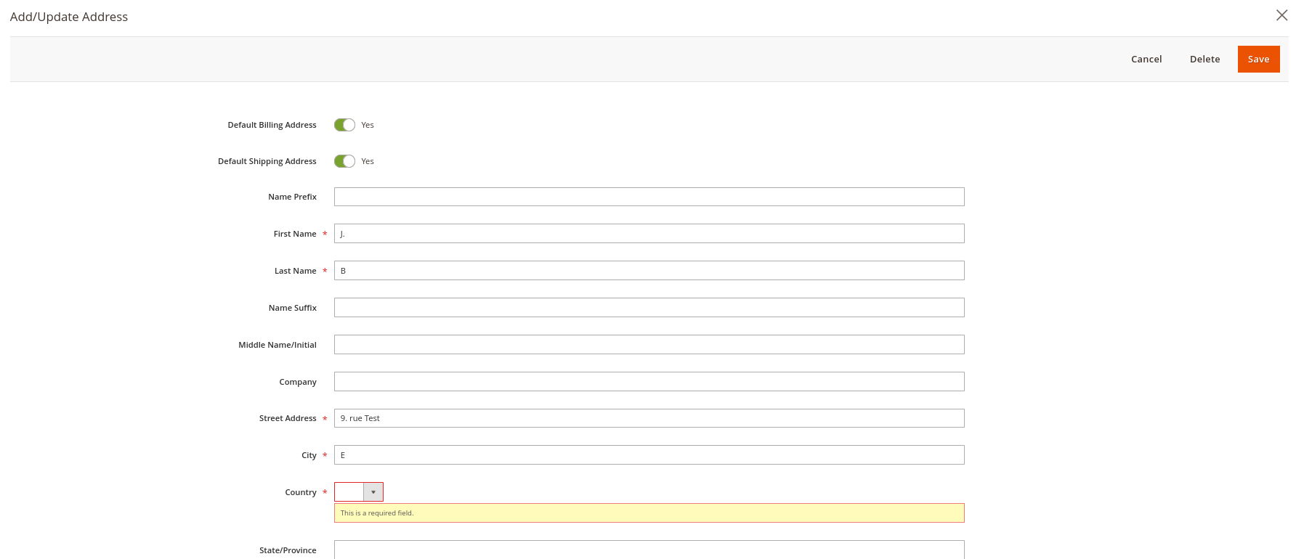This screenshot has height=559, width=1304.
Task: Delete this address
Action: click(x=1204, y=59)
